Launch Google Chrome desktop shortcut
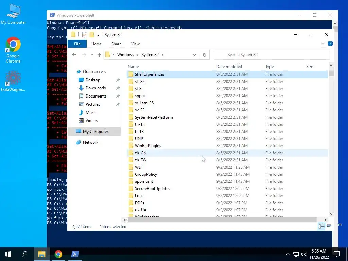The height and width of the screenshot is (261, 348). point(13,50)
